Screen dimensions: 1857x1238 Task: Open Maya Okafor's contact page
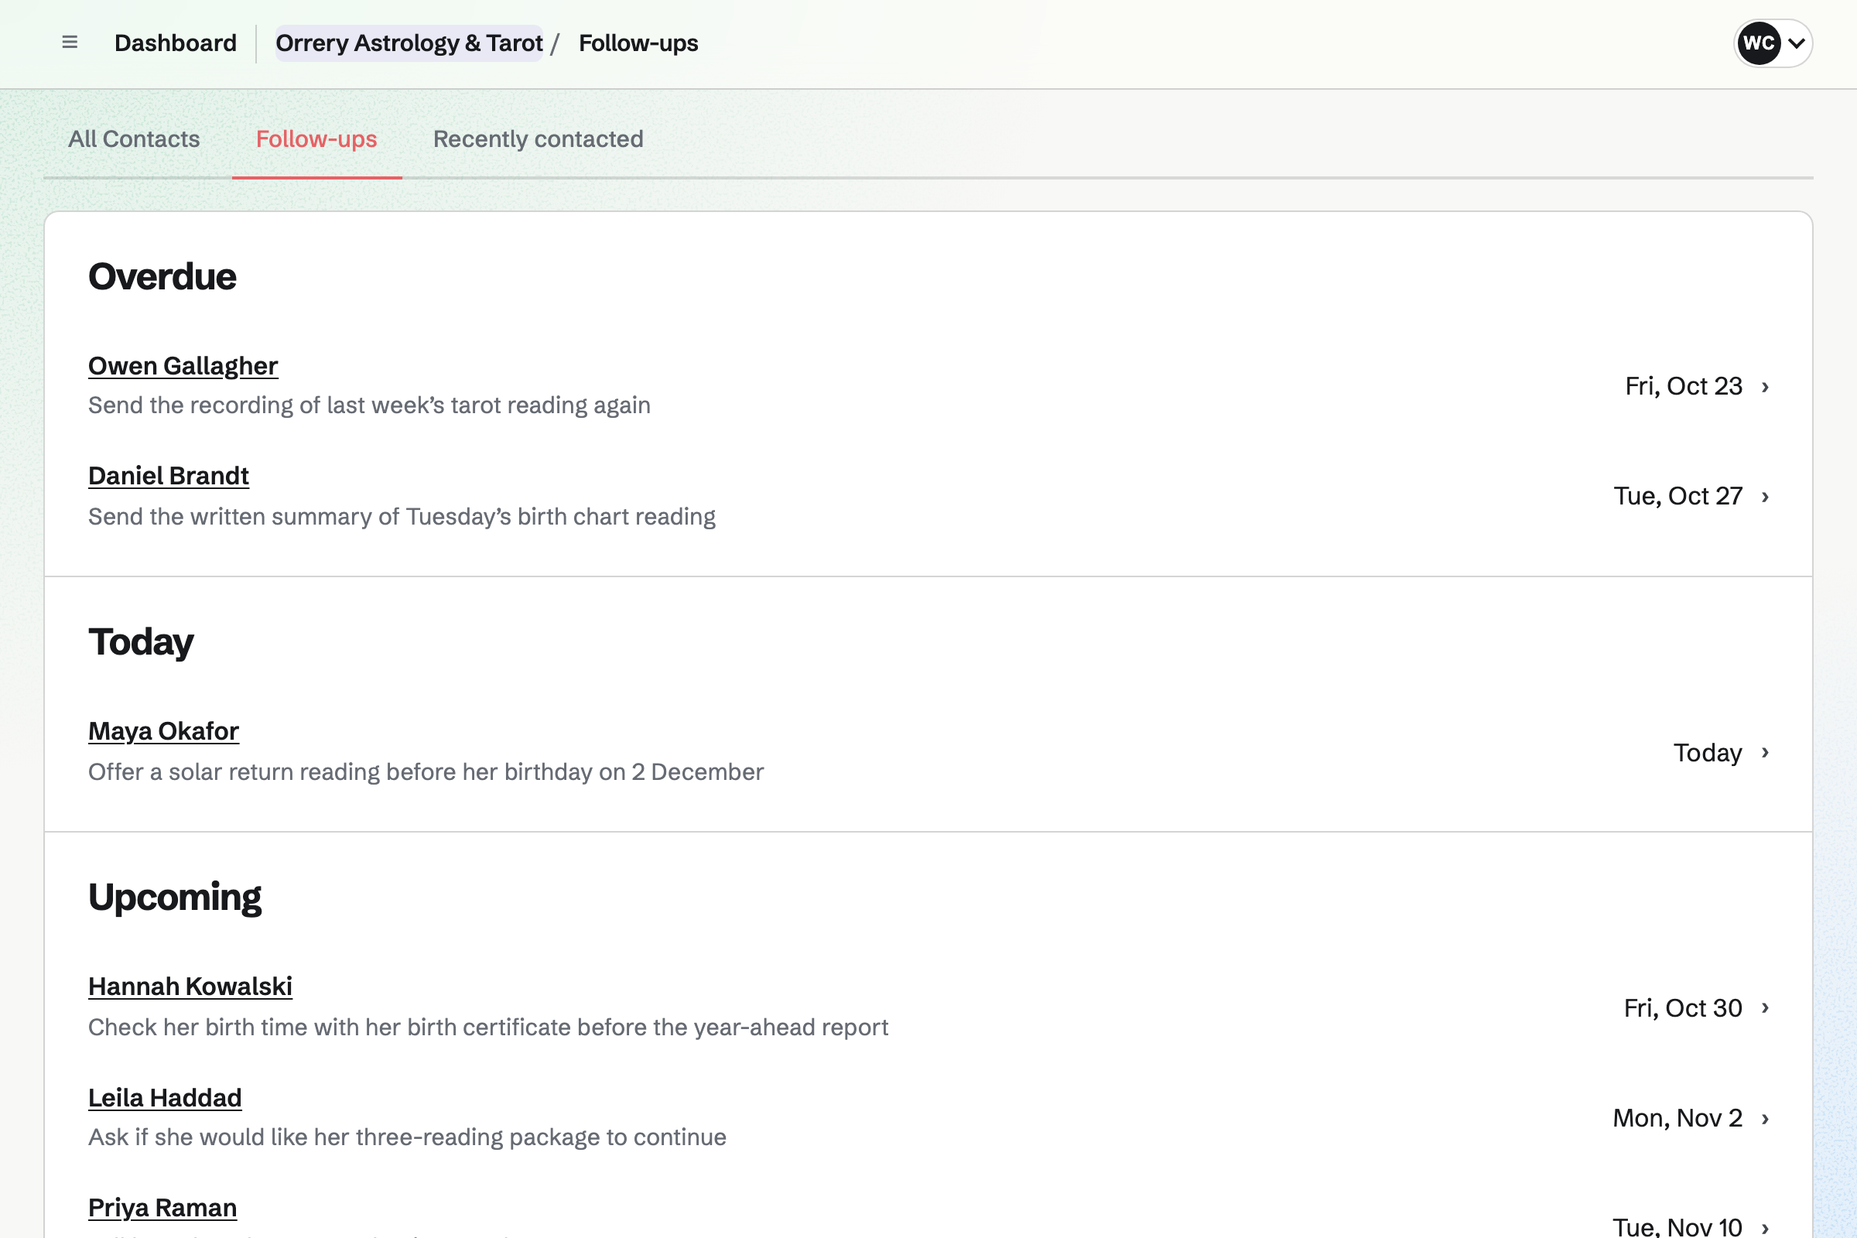coord(163,731)
